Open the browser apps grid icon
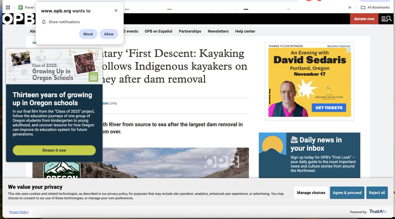The height and width of the screenshot is (219, 395). pos(8,7)
